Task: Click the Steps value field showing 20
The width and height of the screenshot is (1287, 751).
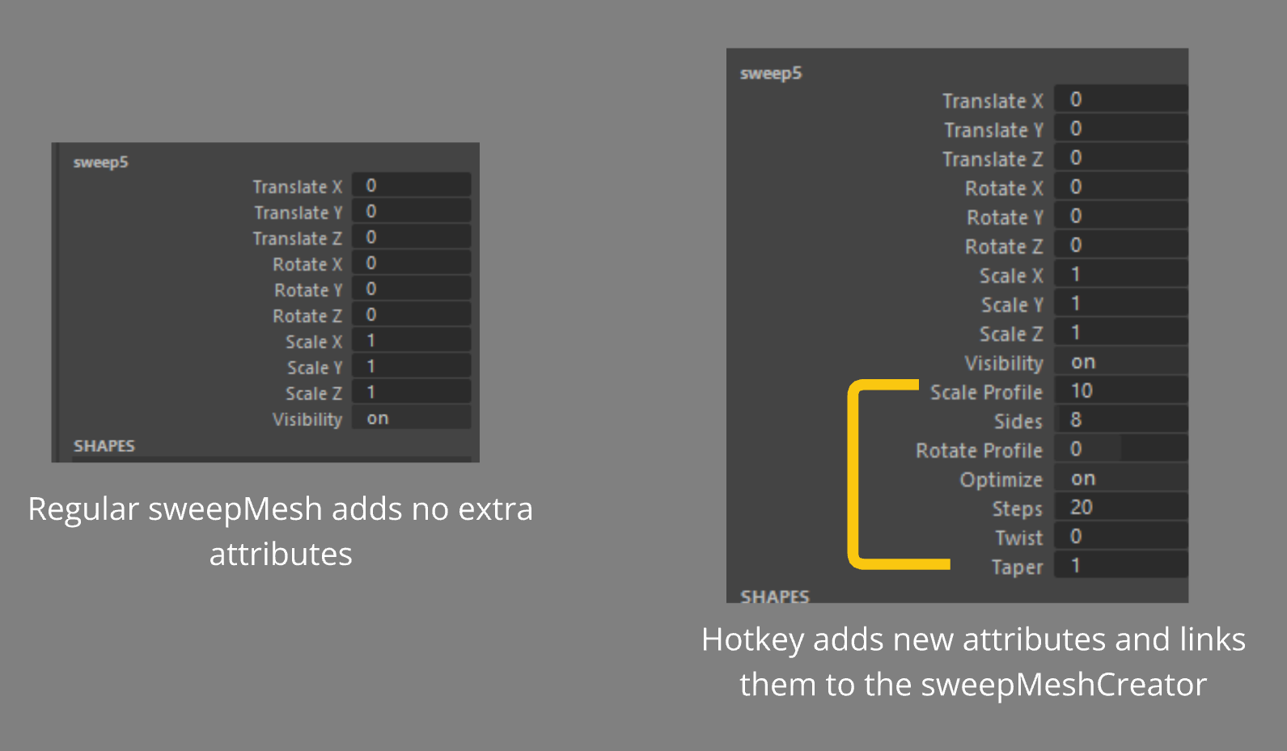Action: (x=1120, y=508)
